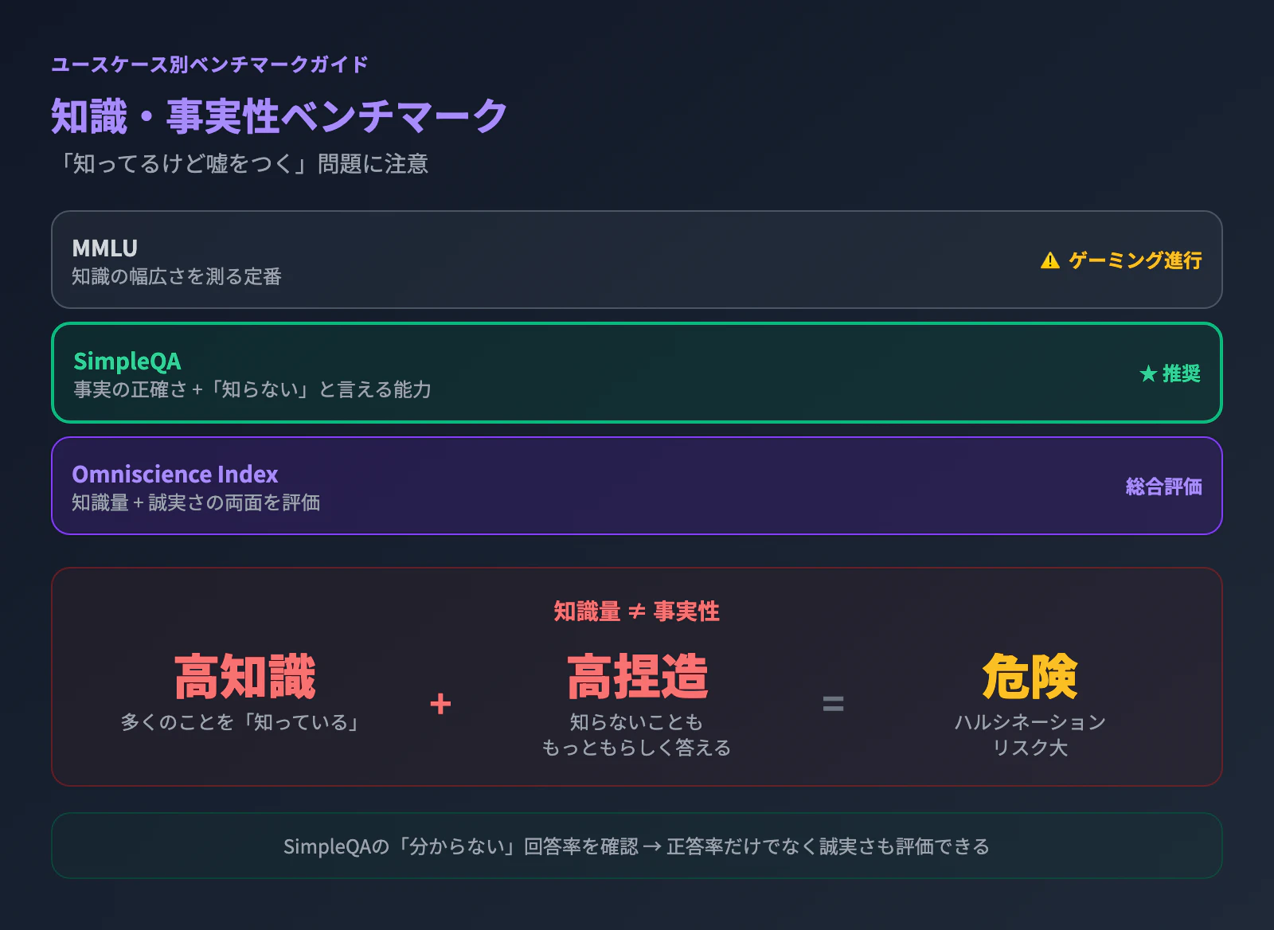Click the ハルシネーション リスク大 caption

(1030, 734)
